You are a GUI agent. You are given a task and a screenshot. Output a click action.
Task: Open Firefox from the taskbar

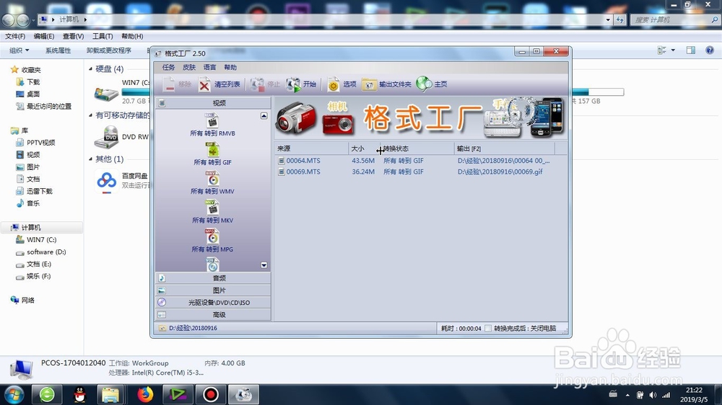(145, 394)
